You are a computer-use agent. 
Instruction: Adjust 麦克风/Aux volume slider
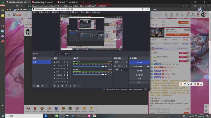(89, 66)
